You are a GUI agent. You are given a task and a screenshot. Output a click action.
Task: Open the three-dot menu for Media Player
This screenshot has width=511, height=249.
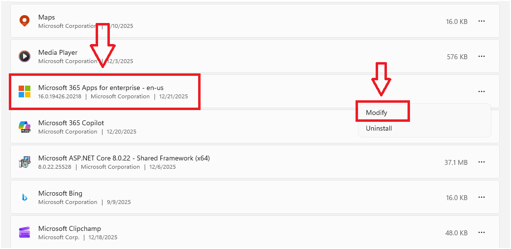click(x=482, y=57)
